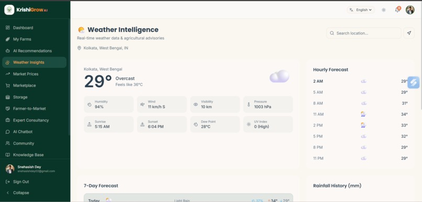Viewport: 422px width, 202px height.
Task: Click the AI Recommendations bot icon
Action: click(7, 51)
